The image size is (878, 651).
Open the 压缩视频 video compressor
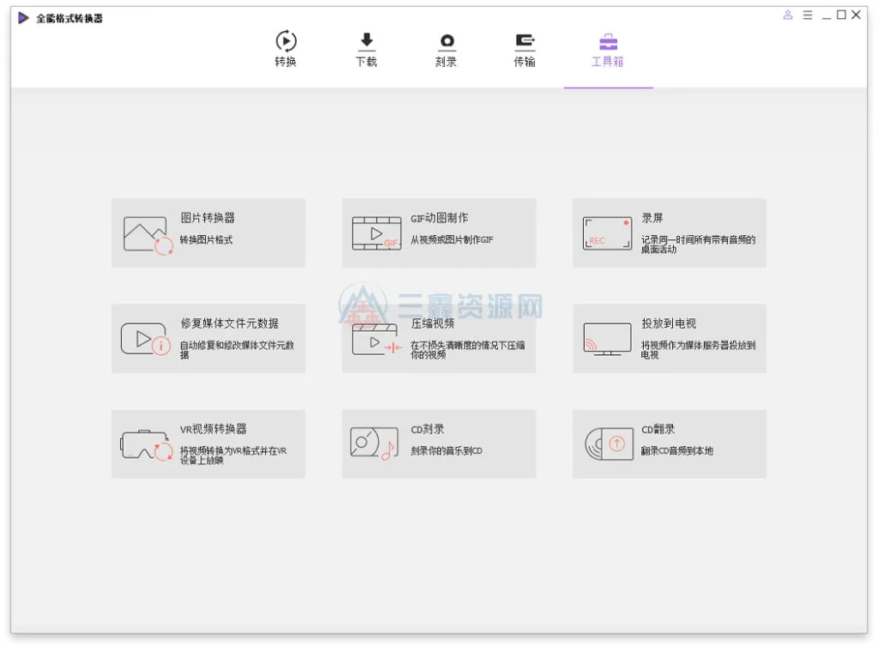pyautogui.click(x=438, y=338)
